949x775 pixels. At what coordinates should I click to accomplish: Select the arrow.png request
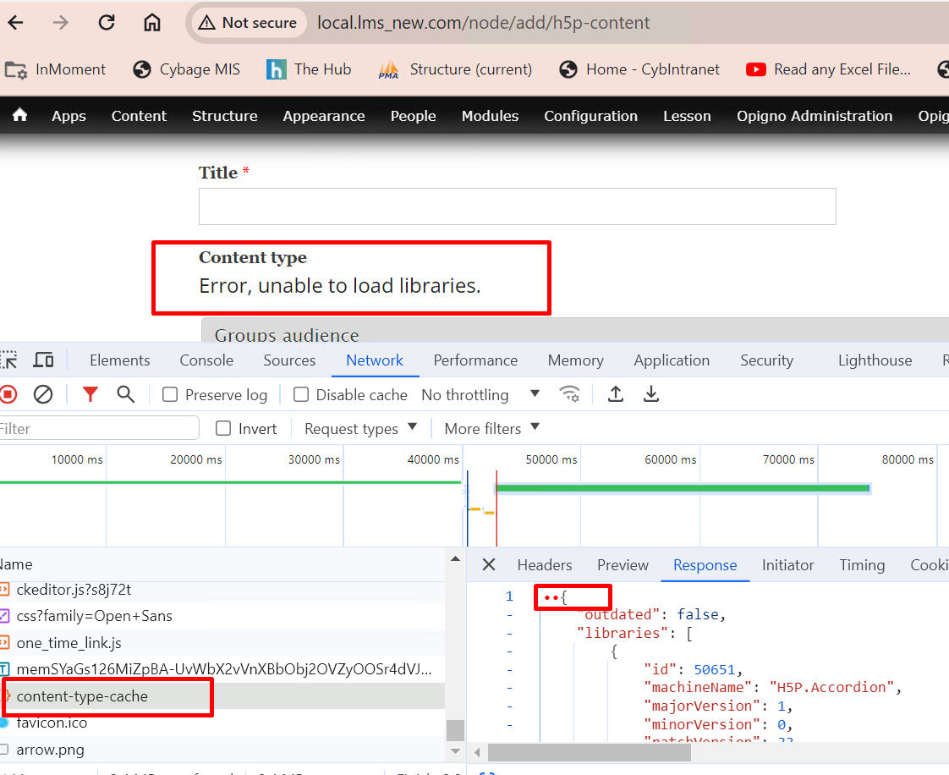pyautogui.click(x=222, y=750)
